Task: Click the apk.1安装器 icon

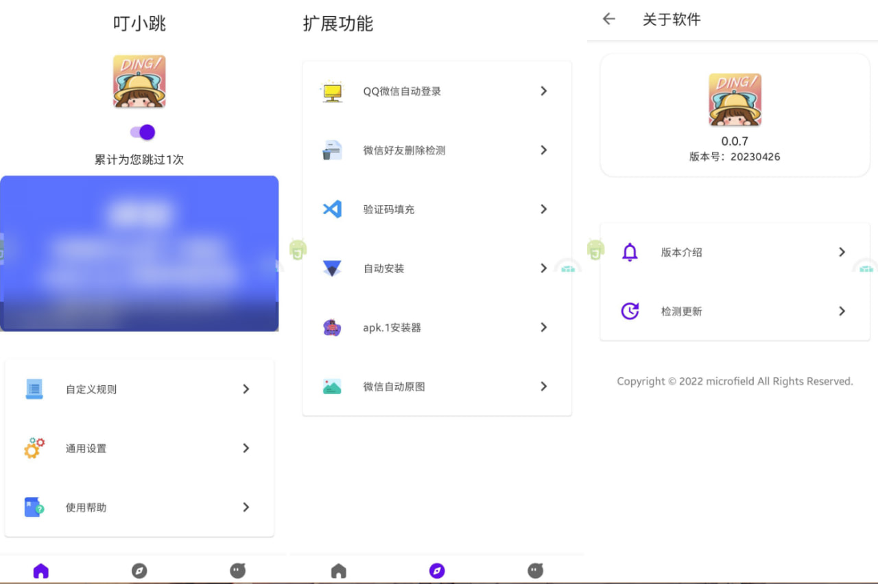Action: tap(333, 327)
